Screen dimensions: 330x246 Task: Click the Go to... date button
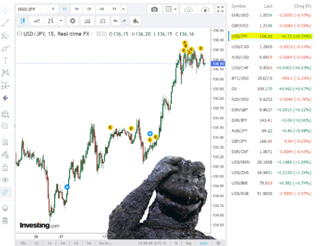[x=106, y=243]
